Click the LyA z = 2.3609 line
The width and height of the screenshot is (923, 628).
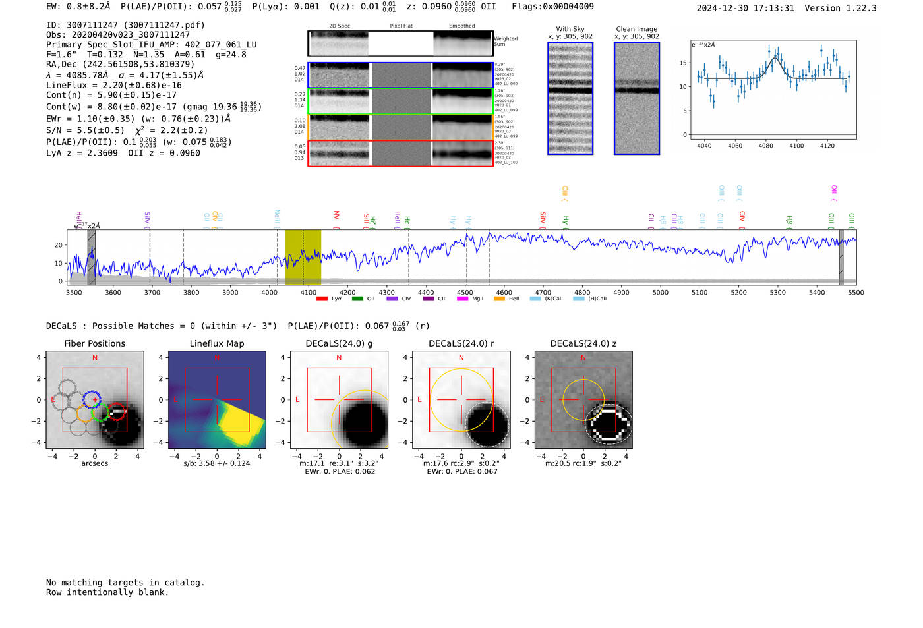point(123,153)
